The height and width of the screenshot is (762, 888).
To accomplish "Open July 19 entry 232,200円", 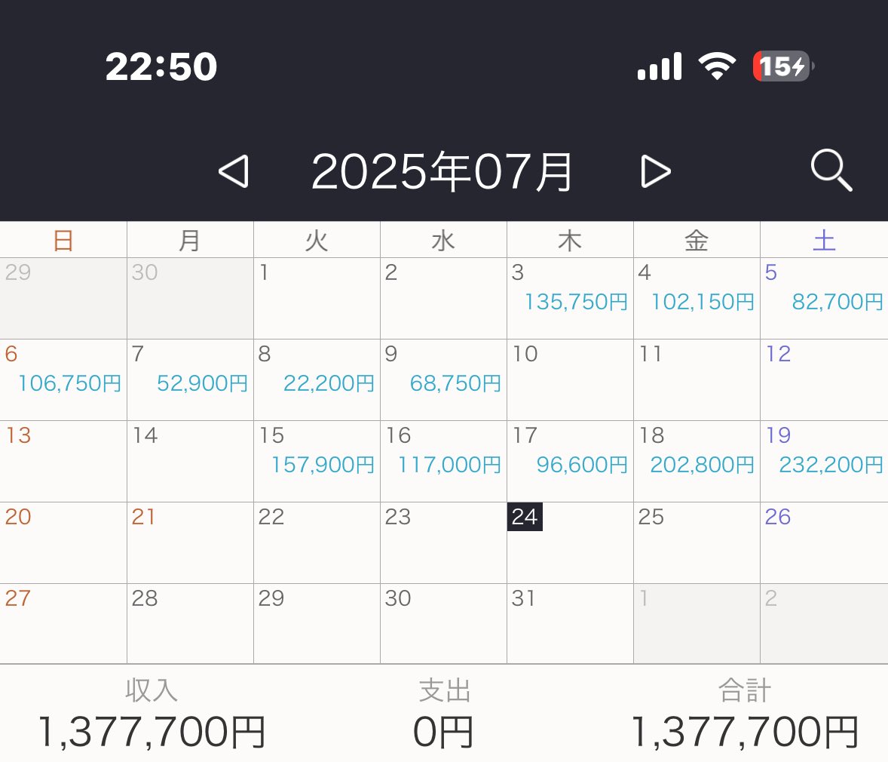I will click(824, 461).
